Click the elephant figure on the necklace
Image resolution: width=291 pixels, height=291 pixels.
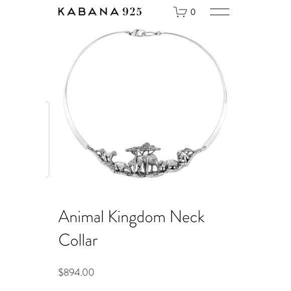point(149,163)
